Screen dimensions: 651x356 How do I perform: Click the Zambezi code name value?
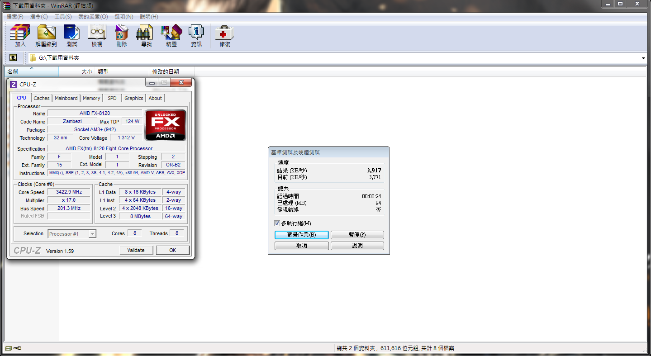(71, 121)
